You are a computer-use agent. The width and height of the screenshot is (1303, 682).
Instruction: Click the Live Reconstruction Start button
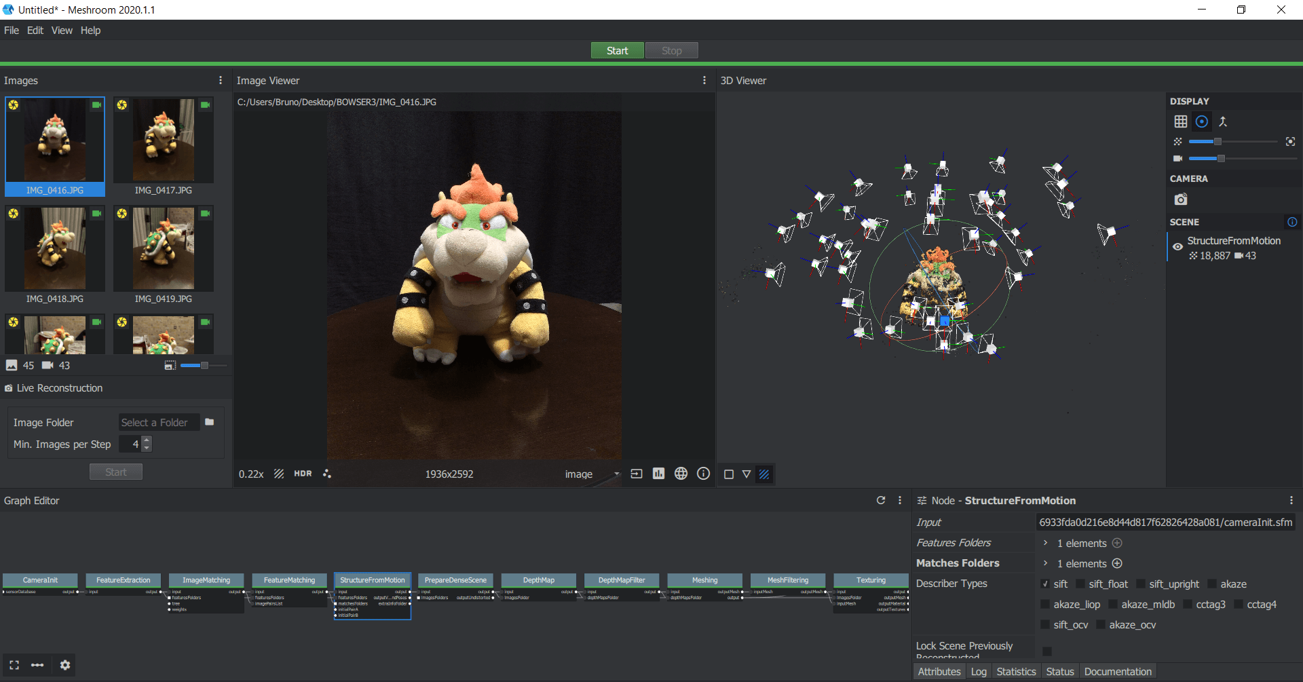(x=116, y=472)
